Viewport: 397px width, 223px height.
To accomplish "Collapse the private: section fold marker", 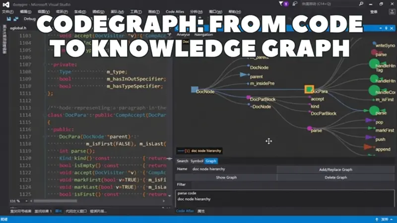I will click(x=45, y=65).
